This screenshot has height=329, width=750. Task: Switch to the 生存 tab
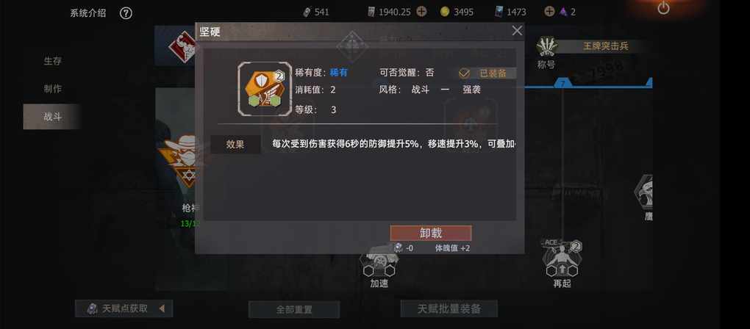coord(53,61)
